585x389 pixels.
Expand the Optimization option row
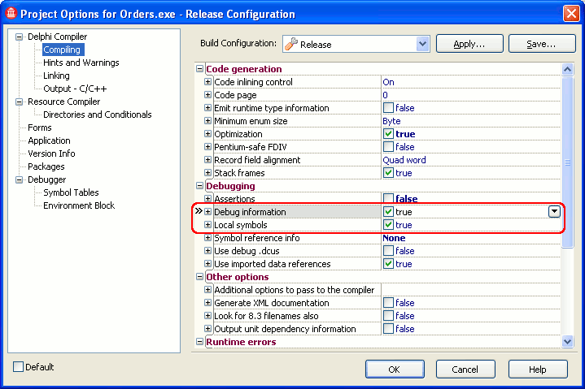208,134
